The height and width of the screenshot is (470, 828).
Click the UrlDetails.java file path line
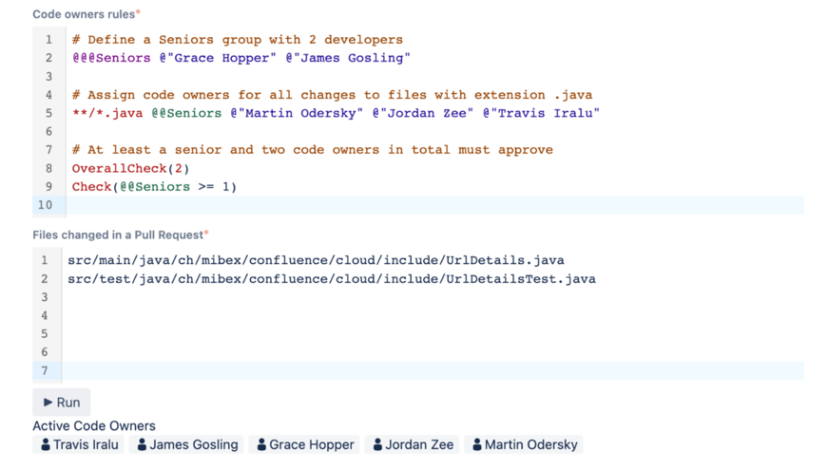point(316,260)
